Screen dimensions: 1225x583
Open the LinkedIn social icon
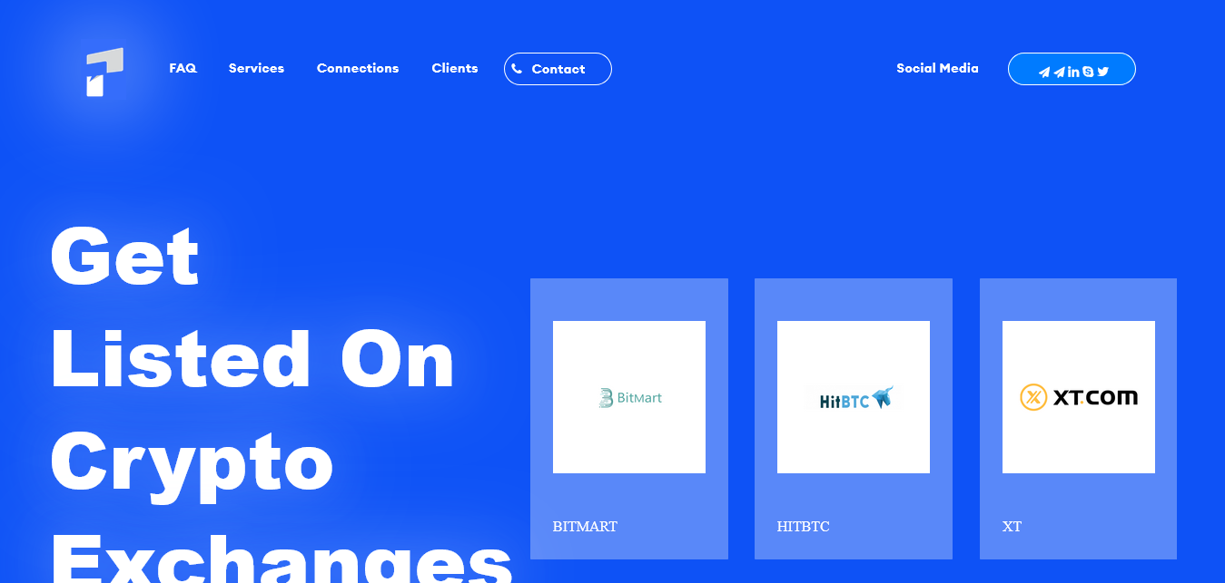(1073, 73)
